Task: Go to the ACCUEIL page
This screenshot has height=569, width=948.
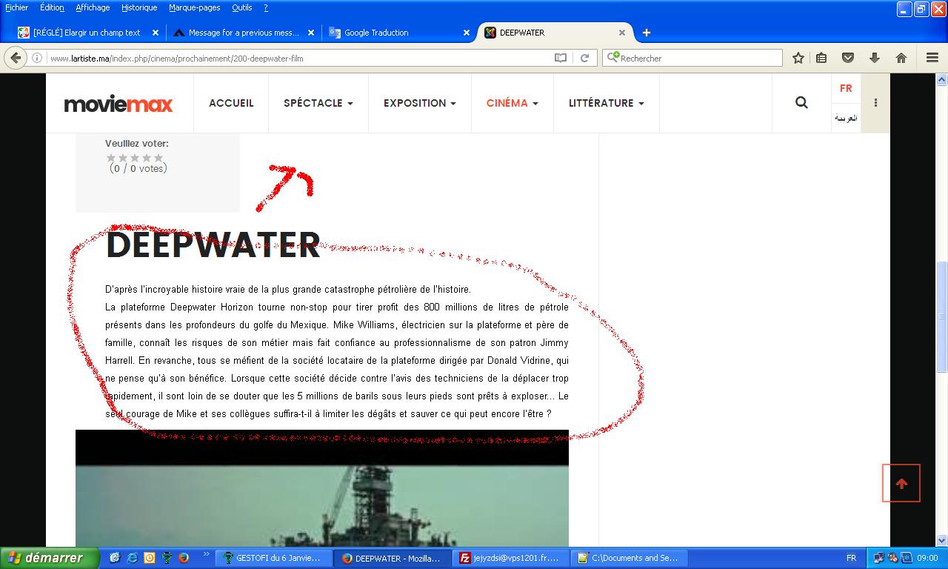Action: [x=231, y=103]
